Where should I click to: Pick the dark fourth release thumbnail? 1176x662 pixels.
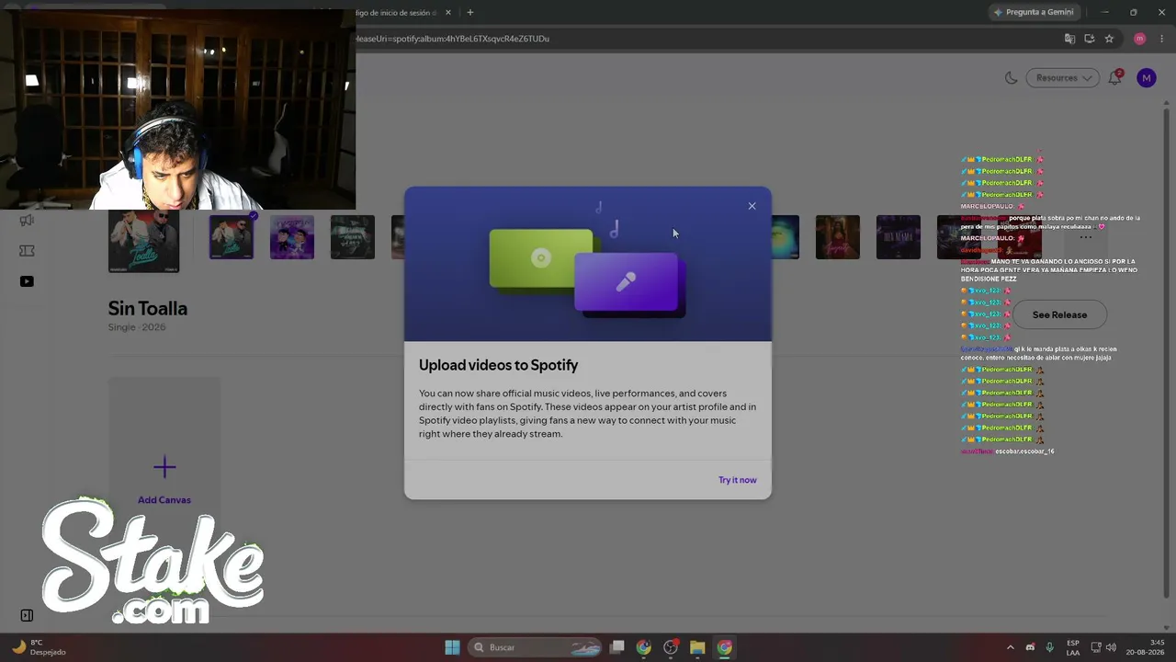(x=353, y=237)
